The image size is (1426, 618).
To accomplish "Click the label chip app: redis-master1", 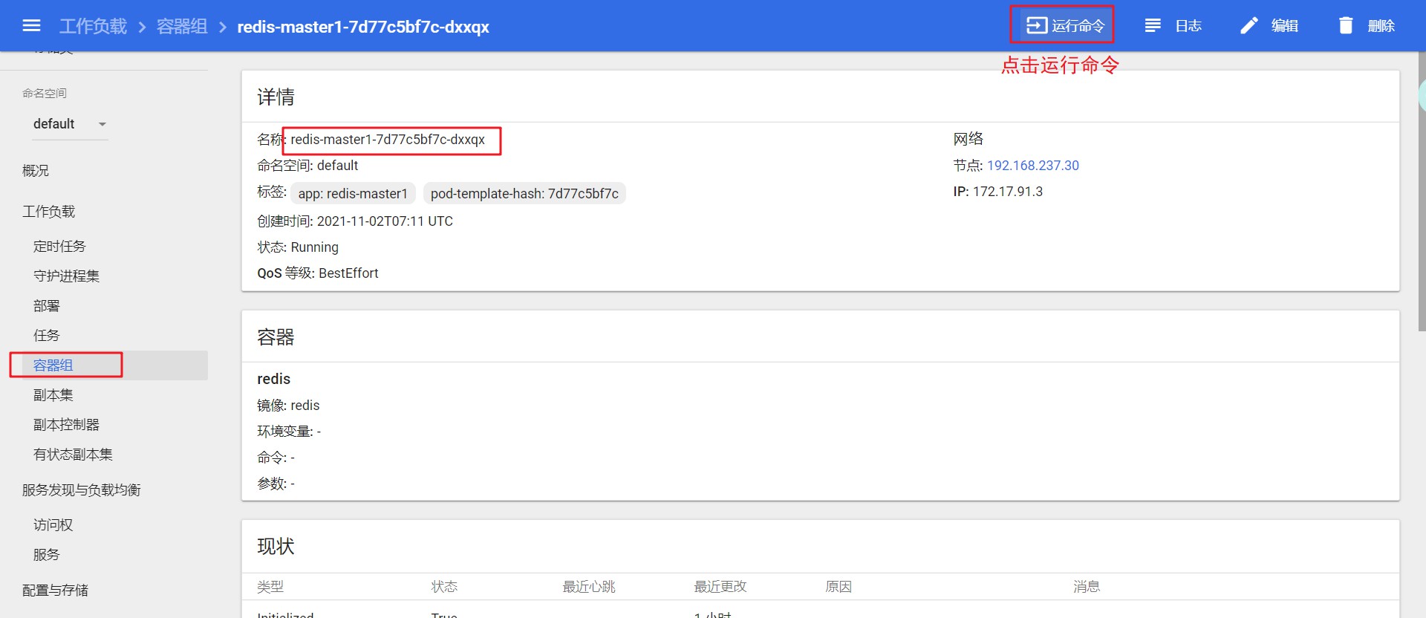I will pos(353,194).
